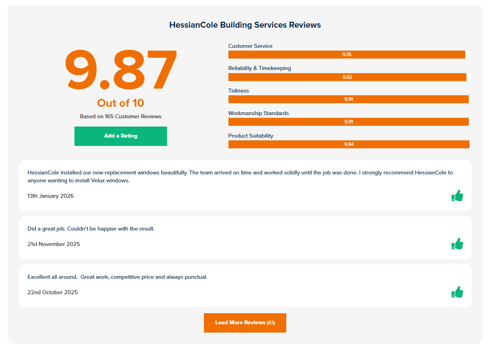Click the thumbs-up on the November 2025 review
The height and width of the screenshot is (348, 489).
pos(457,244)
